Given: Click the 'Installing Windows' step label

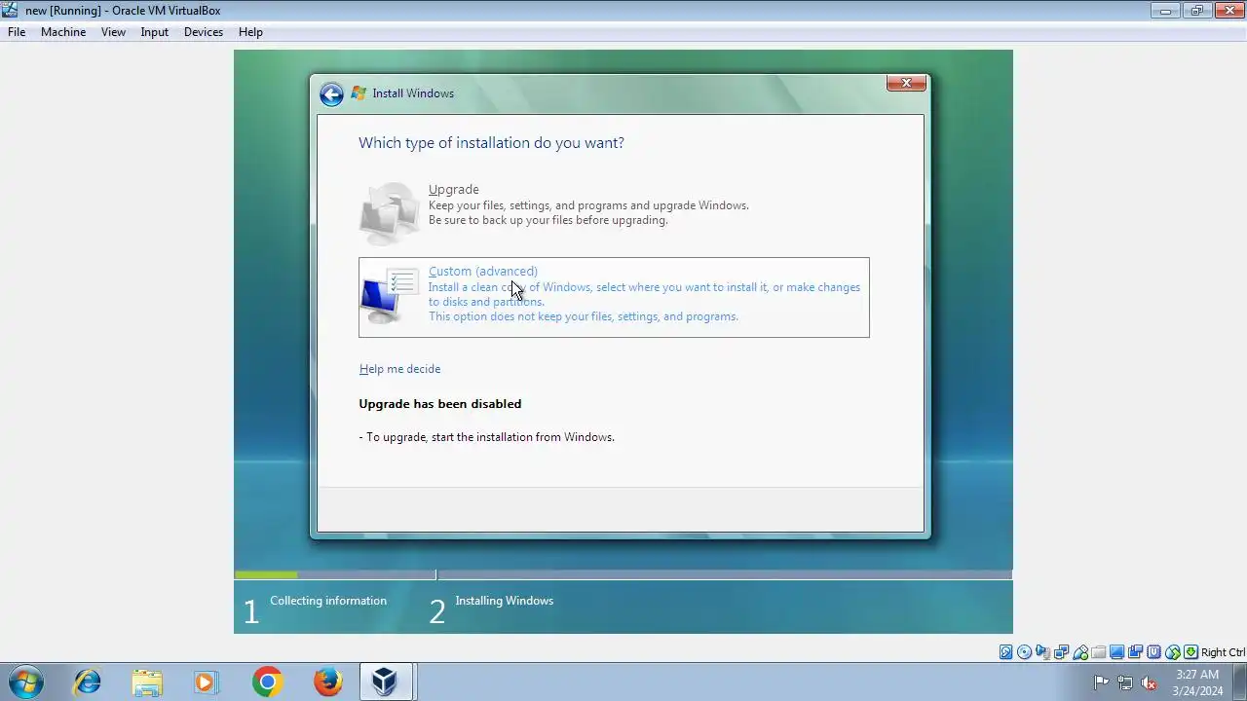Looking at the screenshot, I should (x=504, y=601).
